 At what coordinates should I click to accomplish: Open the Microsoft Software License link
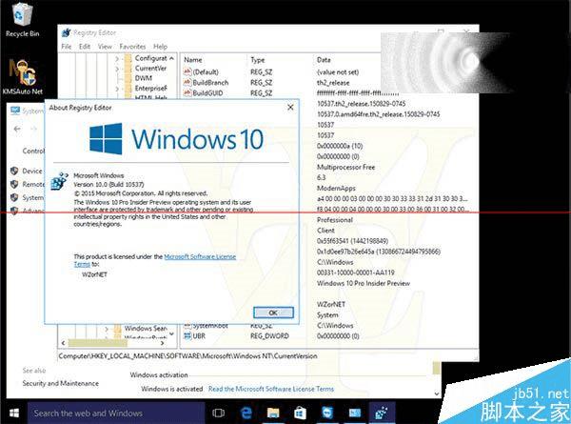click(200, 256)
